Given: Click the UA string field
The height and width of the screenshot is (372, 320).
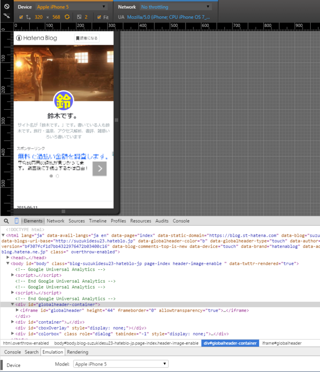Looking at the screenshot, I should pyautogui.click(x=168, y=17).
